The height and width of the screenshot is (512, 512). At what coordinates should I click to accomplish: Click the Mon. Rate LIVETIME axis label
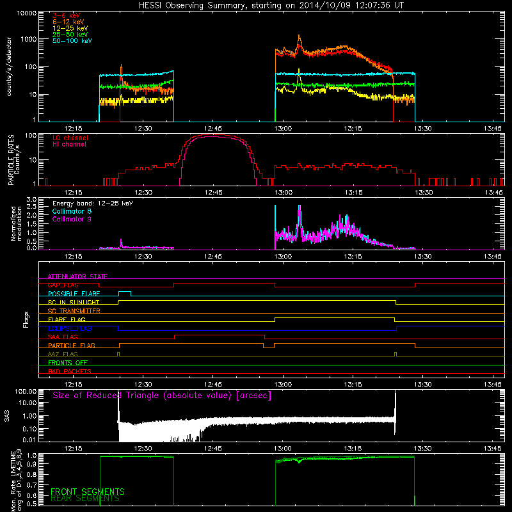coord(17,480)
